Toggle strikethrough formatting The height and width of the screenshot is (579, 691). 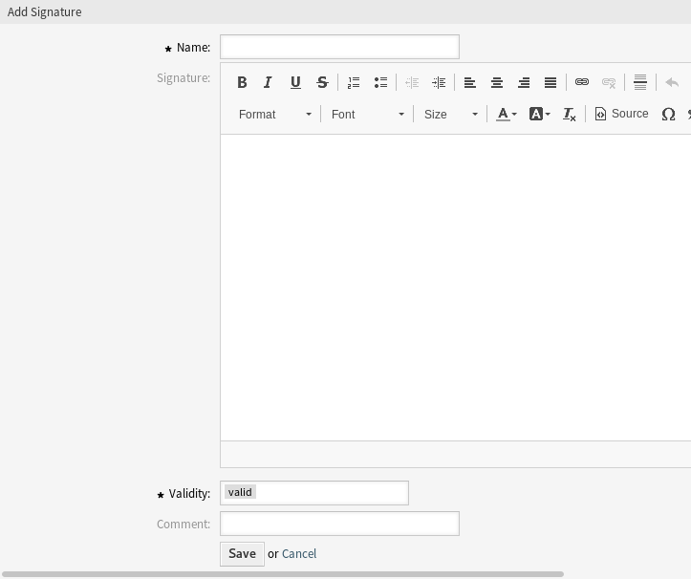pyautogui.click(x=322, y=82)
